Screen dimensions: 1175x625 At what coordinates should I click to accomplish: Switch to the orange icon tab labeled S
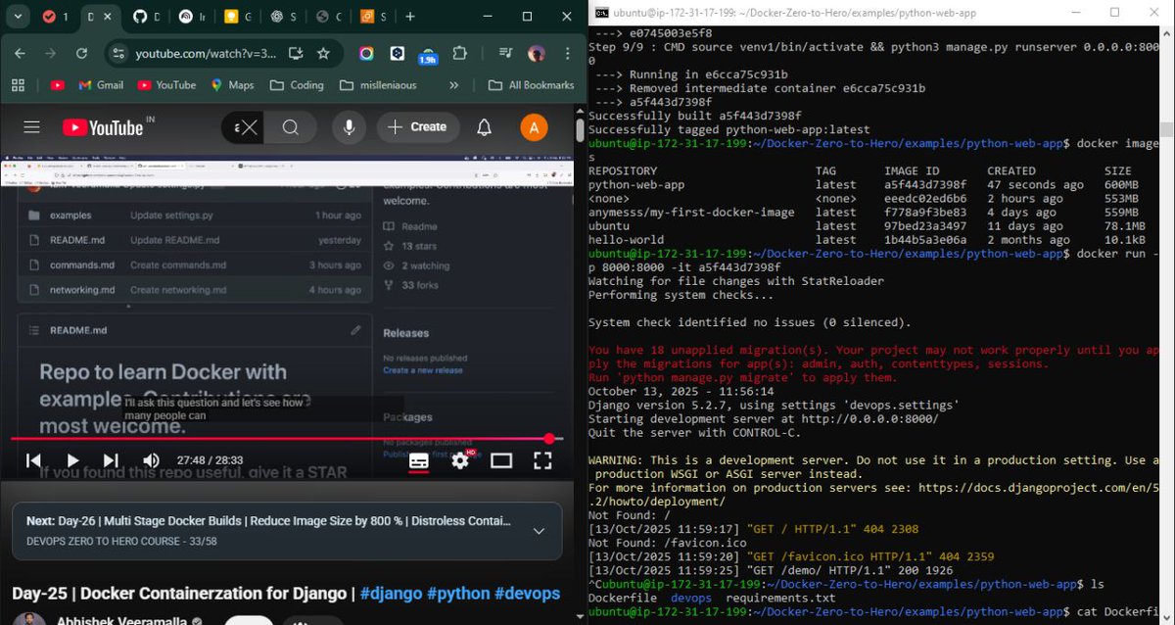(x=373, y=17)
